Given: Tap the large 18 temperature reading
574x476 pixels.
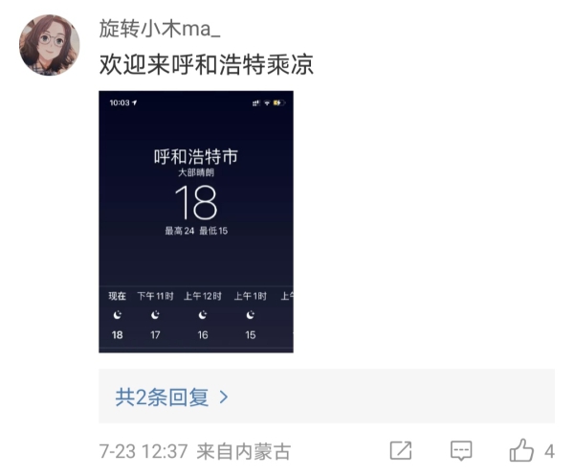Looking at the screenshot, I should 196,202.
